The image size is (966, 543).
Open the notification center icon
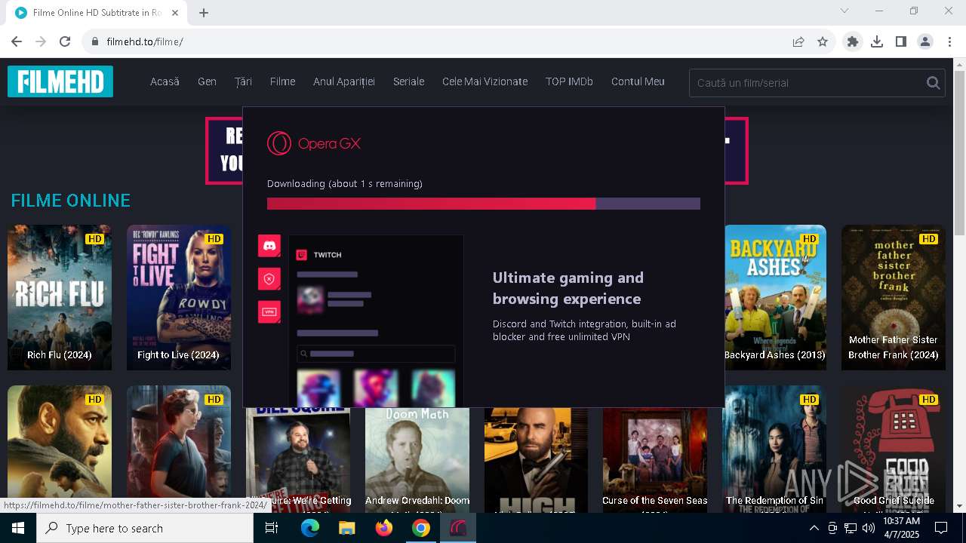pos(941,528)
